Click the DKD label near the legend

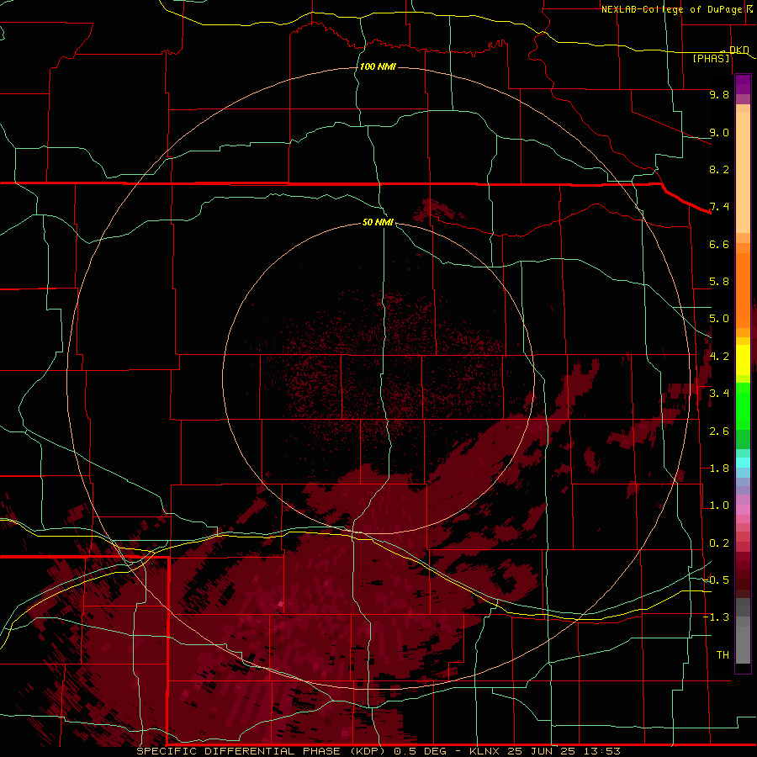point(739,50)
